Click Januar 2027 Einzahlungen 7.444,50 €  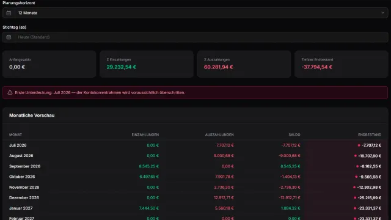149,208
